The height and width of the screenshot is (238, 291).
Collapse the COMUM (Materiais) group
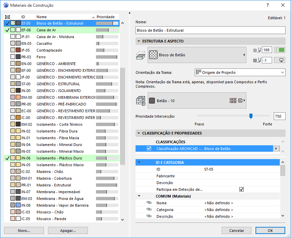click(139, 196)
